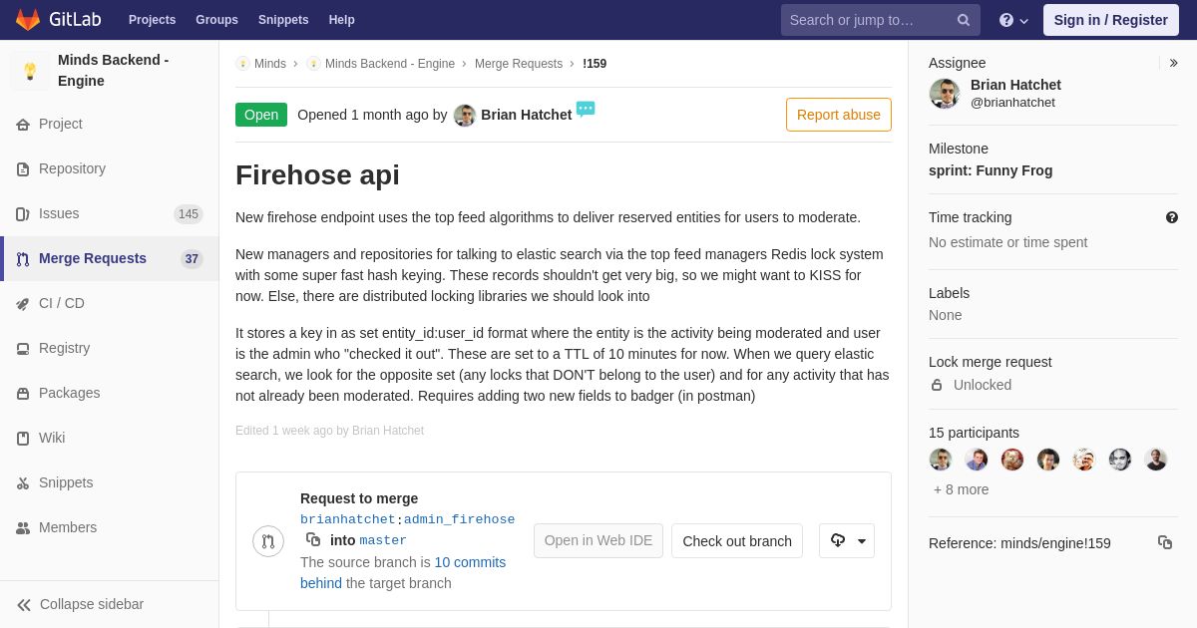Open the sprint: Funny Frog milestone

point(991,170)
